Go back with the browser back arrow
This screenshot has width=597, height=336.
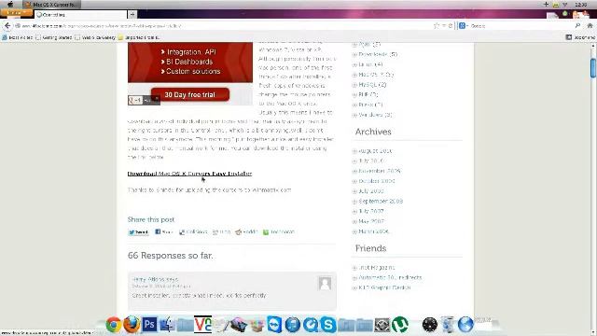7,25
